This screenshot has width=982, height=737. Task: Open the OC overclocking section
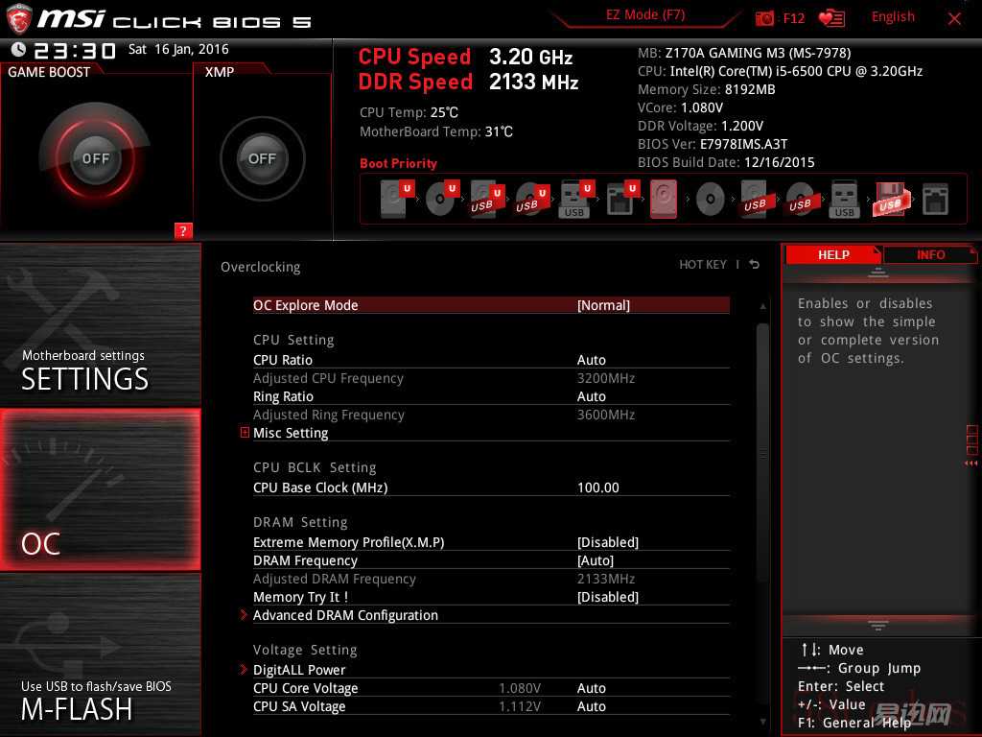click(x=100, y=489)
